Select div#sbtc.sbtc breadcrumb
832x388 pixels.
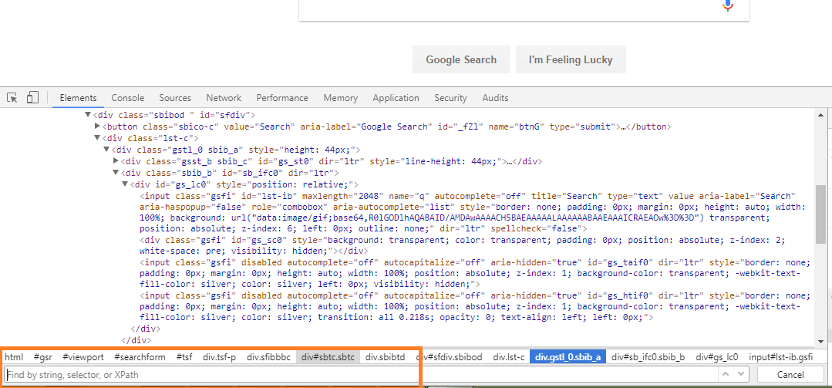click(328, 357)
